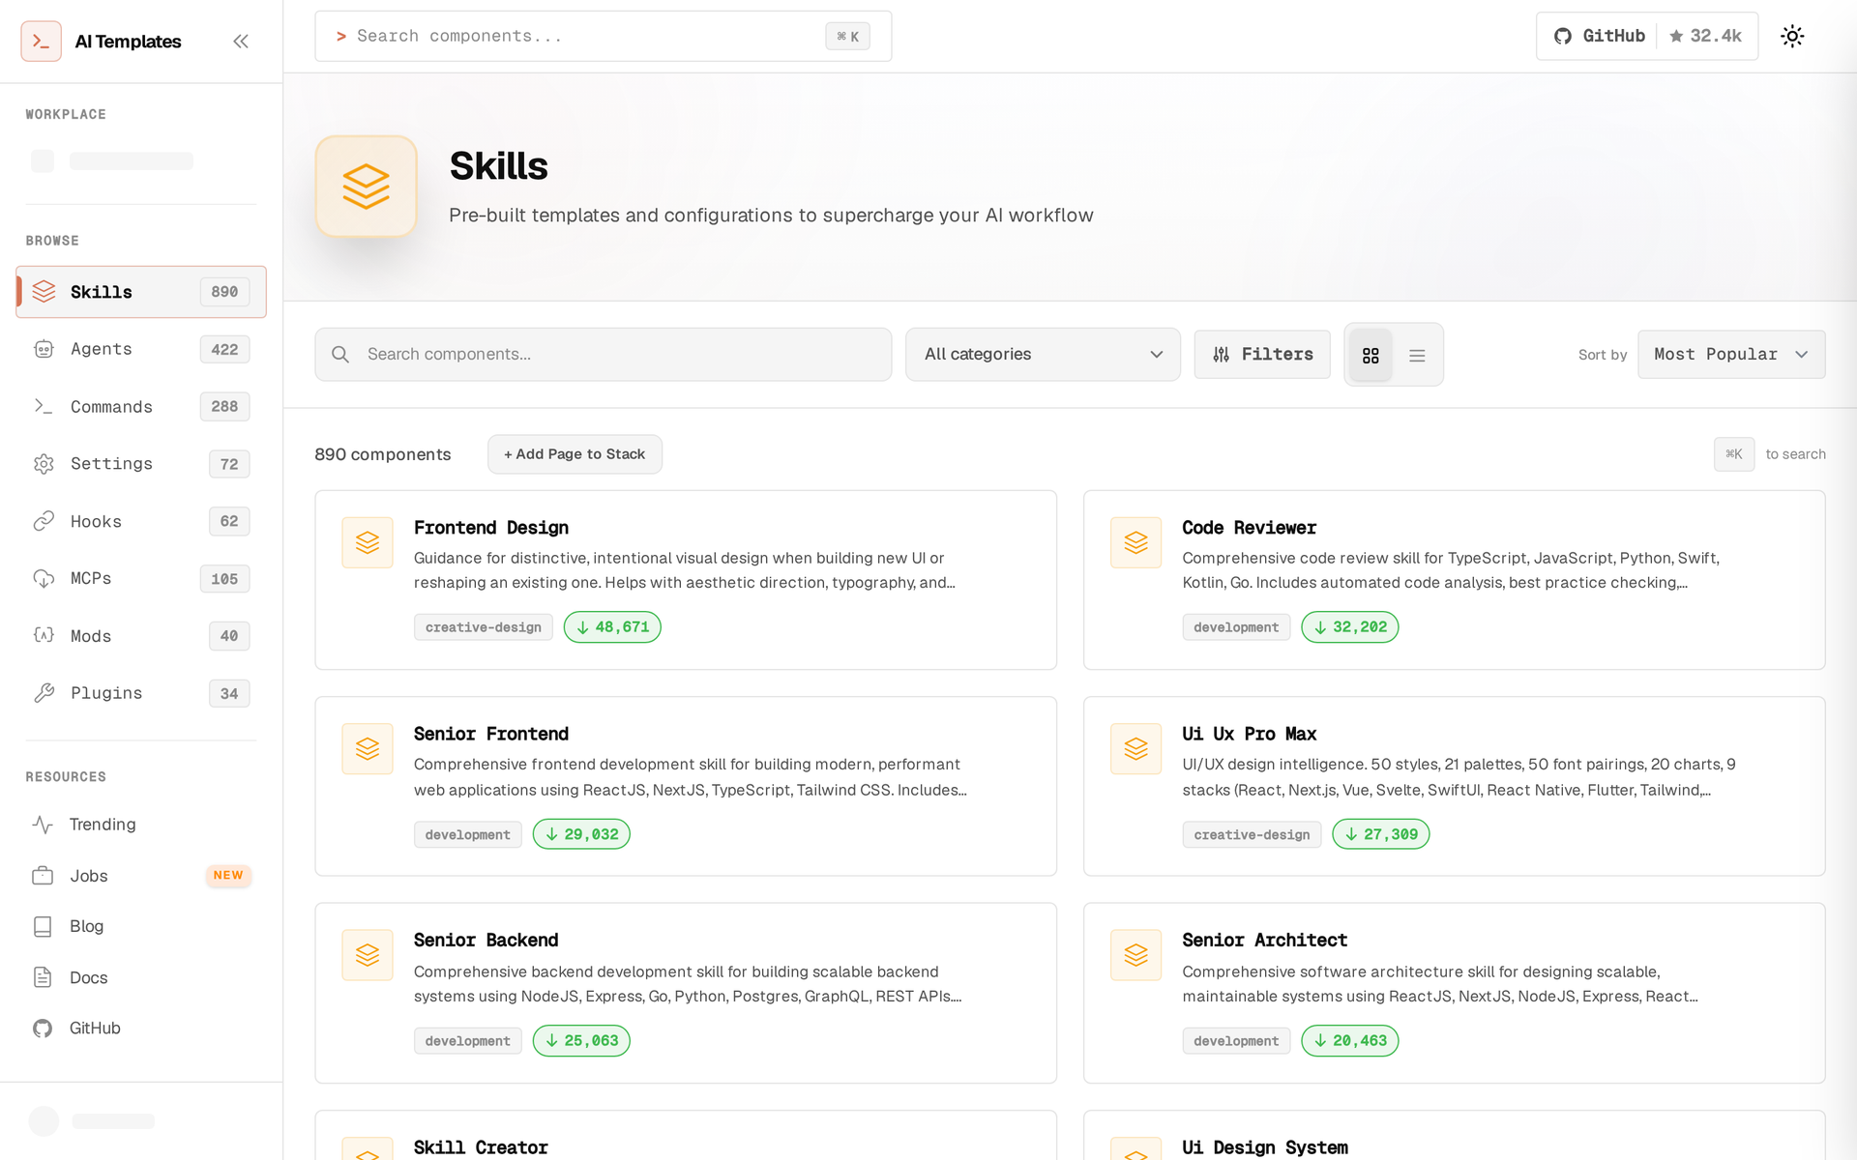Click the Ui Ux Pro Max card icon
The image size is (1857, 1160).
[1135, 748]
